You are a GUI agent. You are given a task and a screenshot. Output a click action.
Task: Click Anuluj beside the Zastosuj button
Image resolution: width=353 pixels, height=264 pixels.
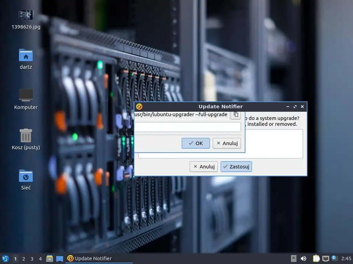click(204, 167)
